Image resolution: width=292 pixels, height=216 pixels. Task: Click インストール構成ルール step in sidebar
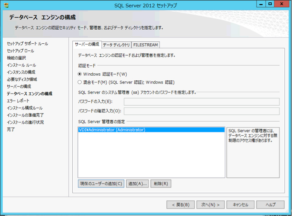click(25, 108)
